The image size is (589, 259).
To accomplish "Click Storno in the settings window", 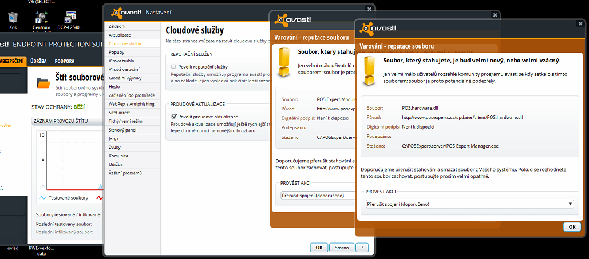I will 341,248.
